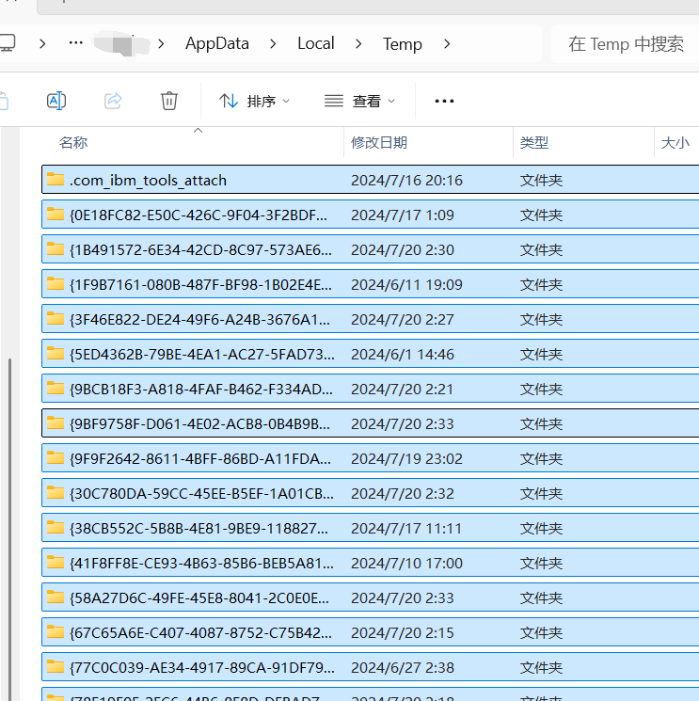Image resolution: width=699 pixels, height=701 pixels.
Task: Select the .com_ibm_tools_attach folder
Action: coord(370,180)
